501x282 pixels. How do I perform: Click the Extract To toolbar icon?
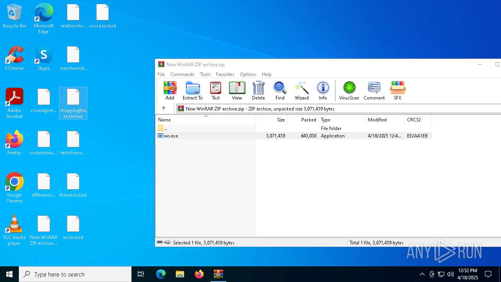pos(193,91)
